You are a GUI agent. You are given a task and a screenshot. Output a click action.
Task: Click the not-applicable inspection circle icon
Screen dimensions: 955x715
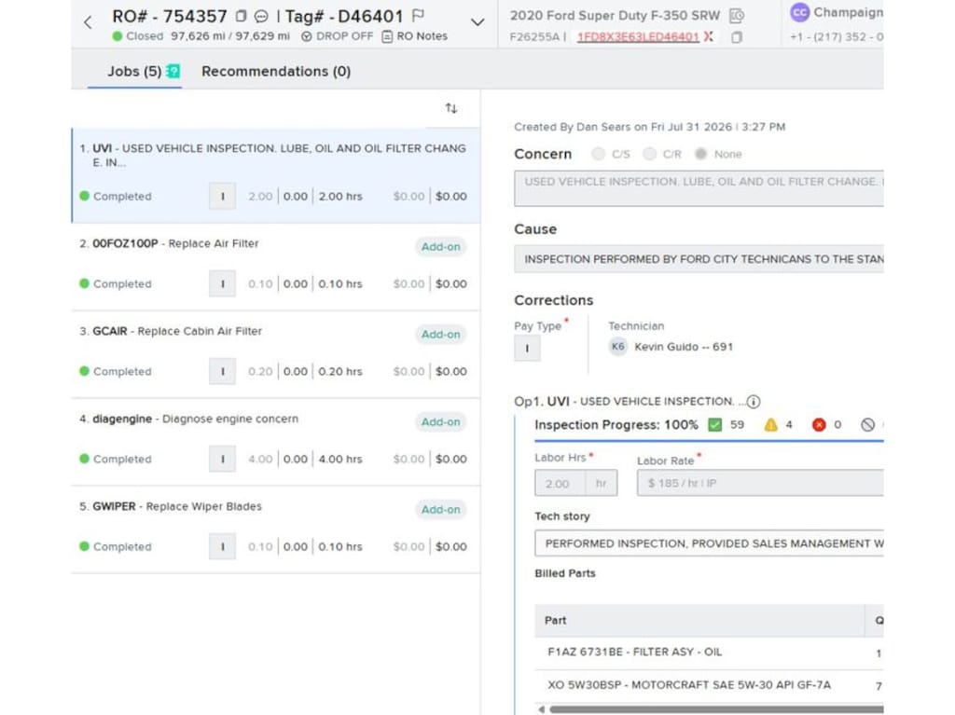(x=868, y=424)
